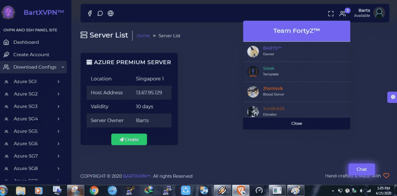This screenshot has height=196, width=397.
Task: Click the BARTXVPN™ footer link
Action: 137,176
